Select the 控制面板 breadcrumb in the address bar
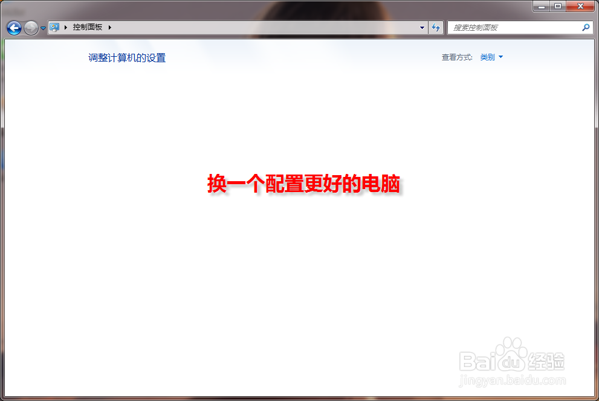 point(88,27)
